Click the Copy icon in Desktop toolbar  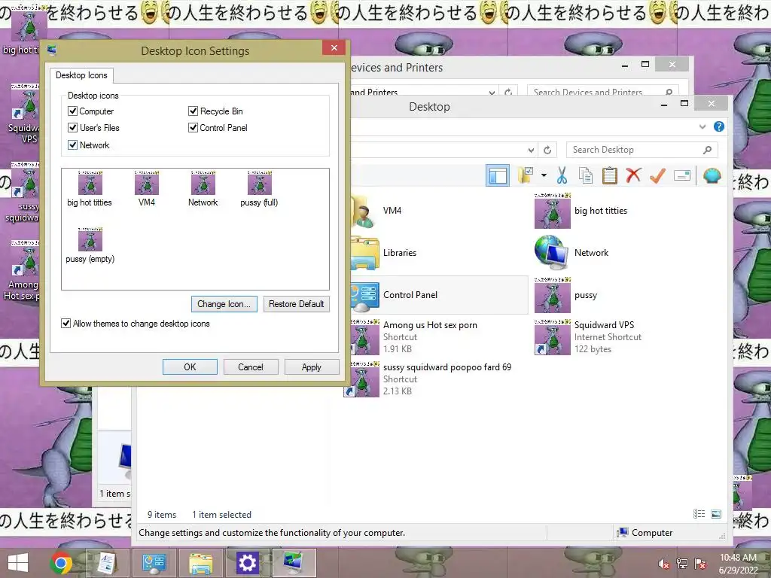586,175
